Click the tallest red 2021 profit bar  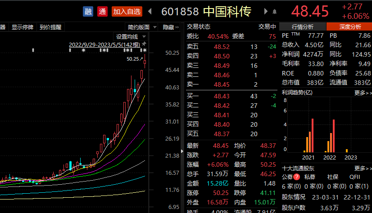(x=313, y=135)
